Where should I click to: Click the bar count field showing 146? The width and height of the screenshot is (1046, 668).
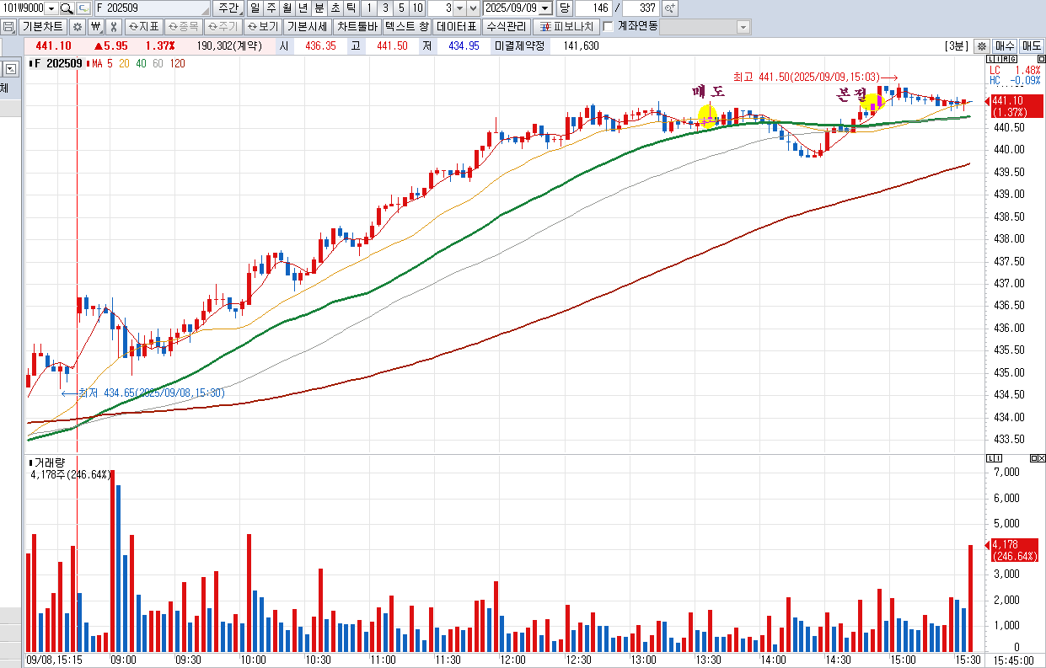593,8
